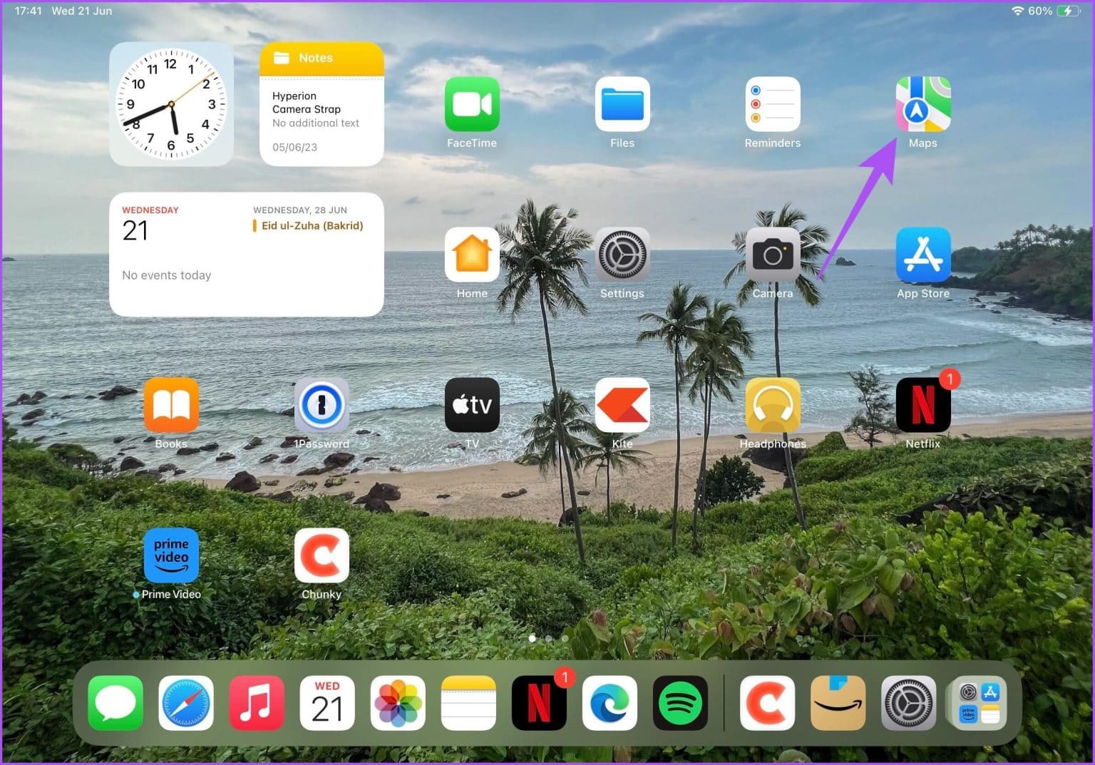The image size is (1095, 765).
Task: Open the App Library in the dock
Action: 980,703
